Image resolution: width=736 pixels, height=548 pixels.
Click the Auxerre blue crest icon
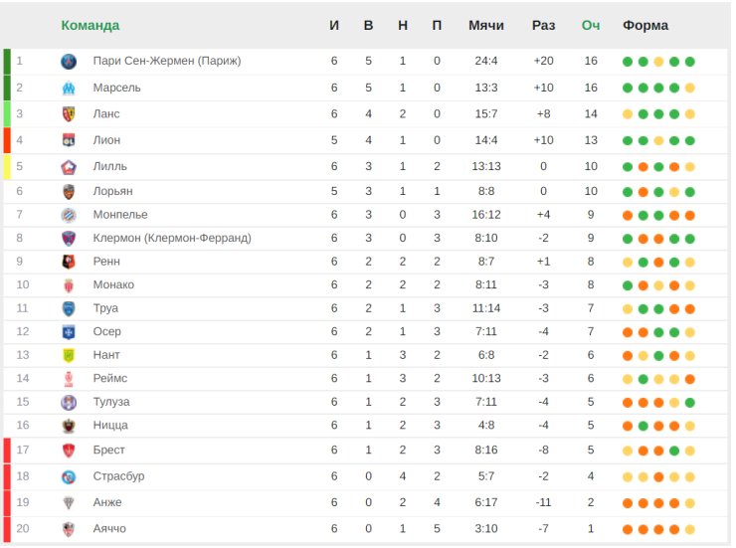click(69, 332)
